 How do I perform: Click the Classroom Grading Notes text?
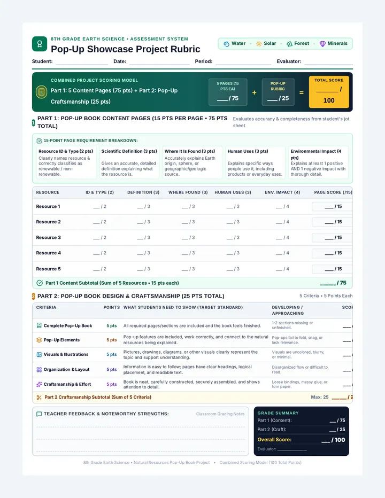[220, 414]
